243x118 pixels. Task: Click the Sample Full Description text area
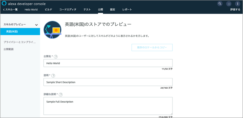point(108,106)
